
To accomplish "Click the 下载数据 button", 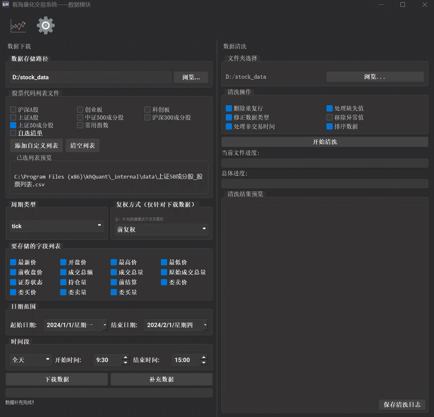I will pyautogui.click(x=57, y=379).
